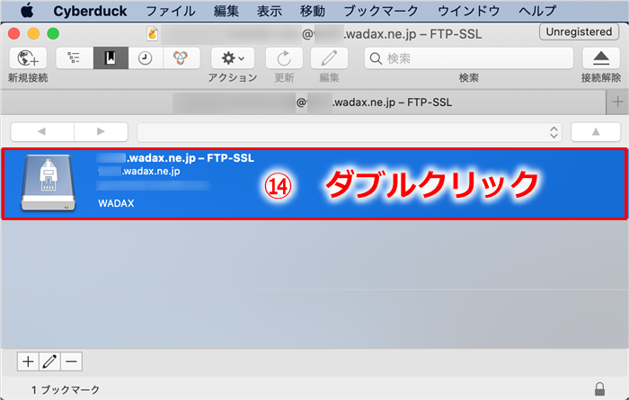The height and width of the screenshot is (400, 629).
Task: Show connection history clock view
Action: coord(146,58)
